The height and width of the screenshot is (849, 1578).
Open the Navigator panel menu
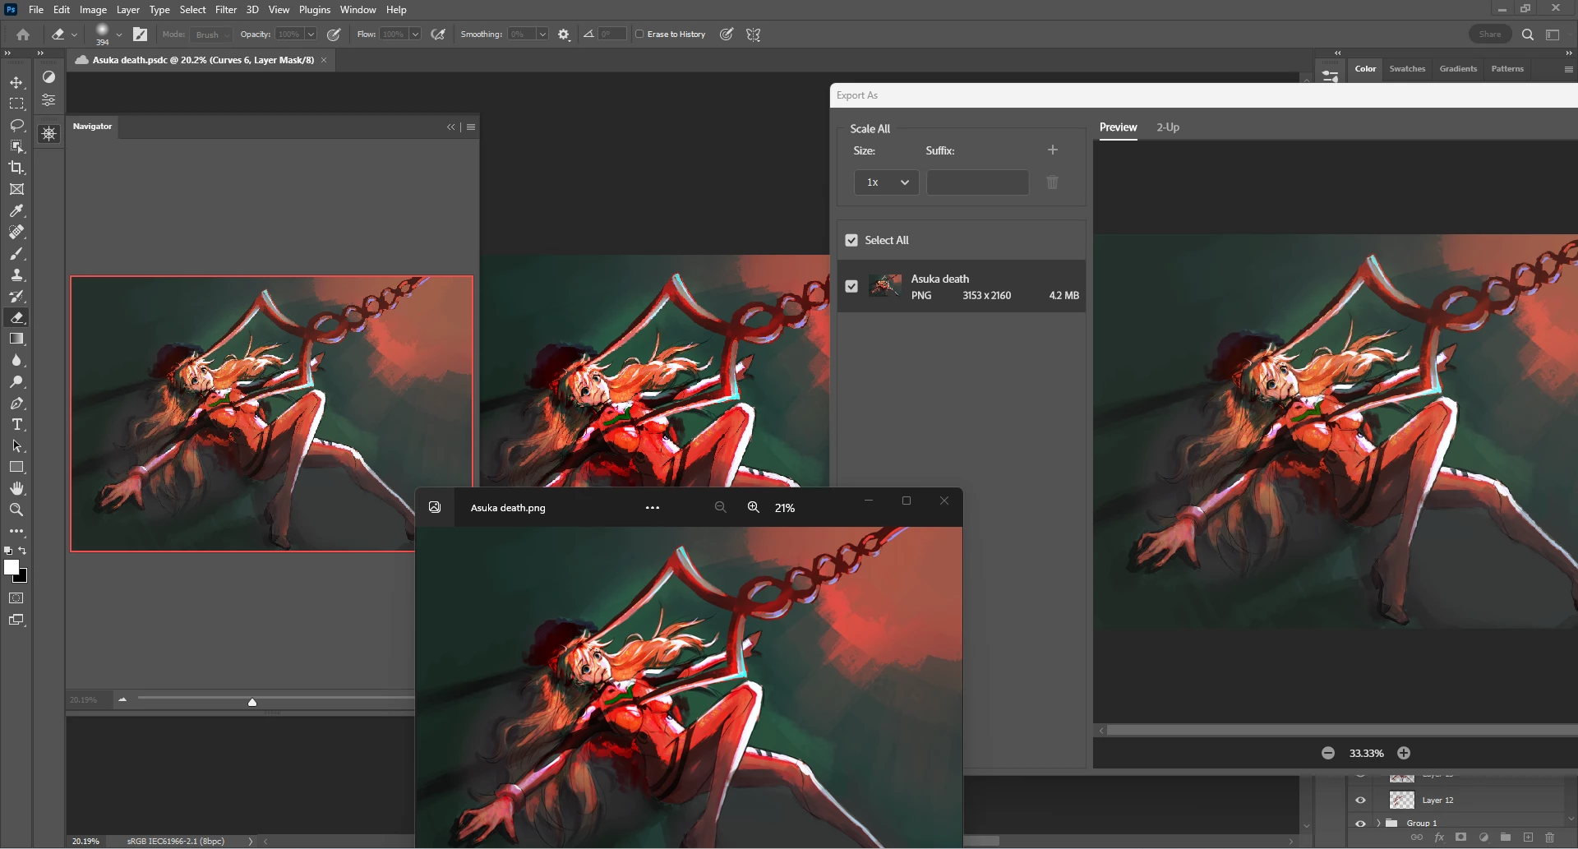[471, 127]
